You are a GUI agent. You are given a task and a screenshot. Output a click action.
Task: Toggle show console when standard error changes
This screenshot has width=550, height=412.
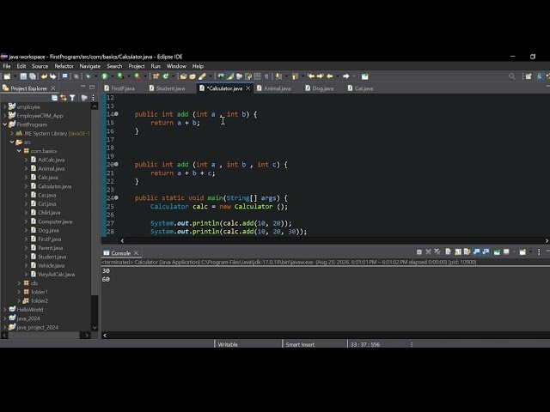coord(486,251)
